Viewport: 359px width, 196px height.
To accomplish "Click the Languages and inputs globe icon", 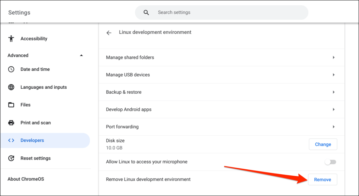I will [11, 87].
